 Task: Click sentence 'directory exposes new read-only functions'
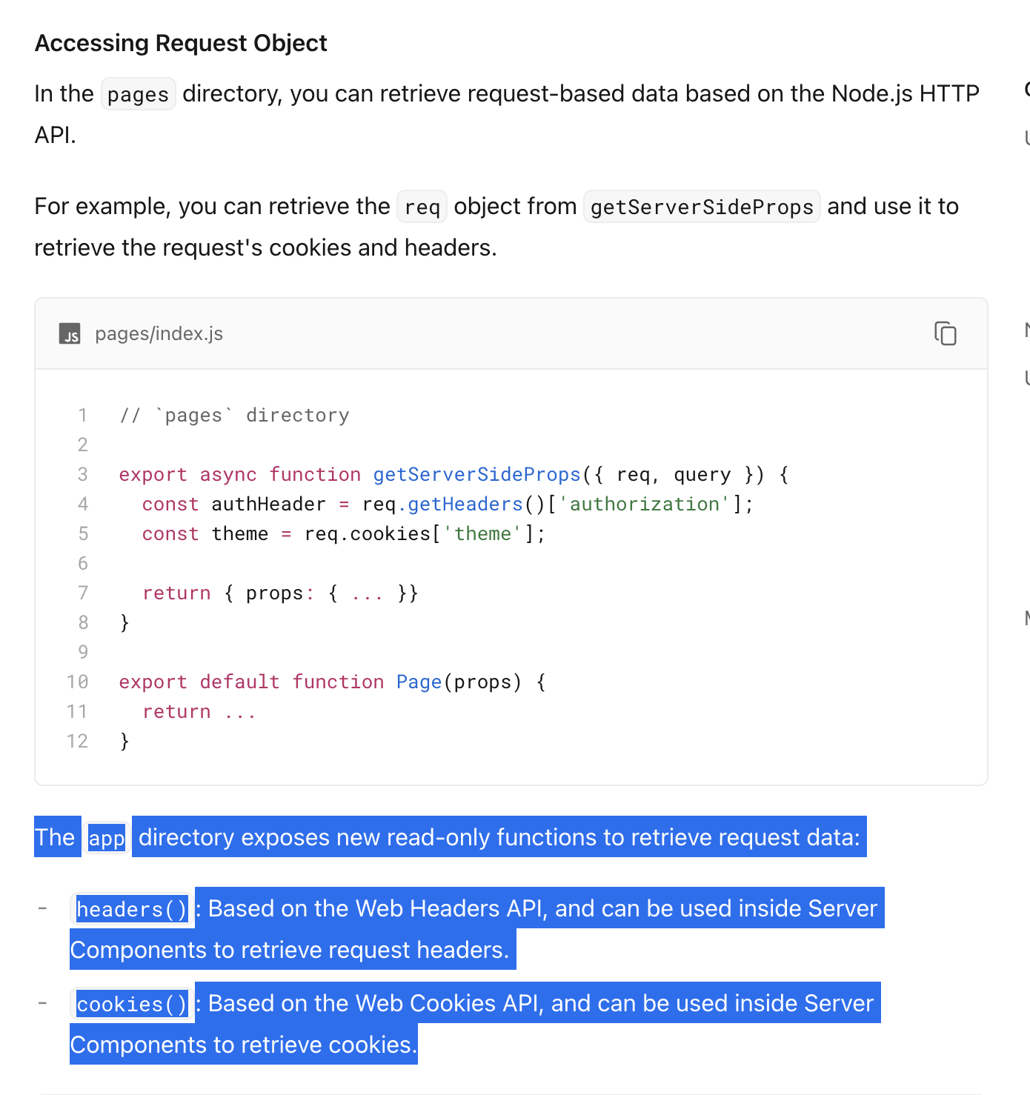tap(368, 837)
